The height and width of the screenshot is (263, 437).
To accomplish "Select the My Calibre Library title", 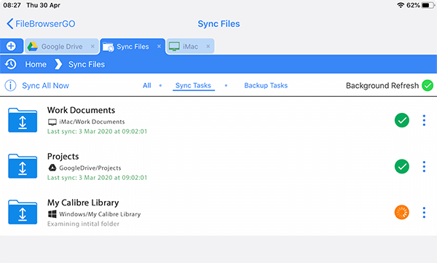I will click(83, 203).
